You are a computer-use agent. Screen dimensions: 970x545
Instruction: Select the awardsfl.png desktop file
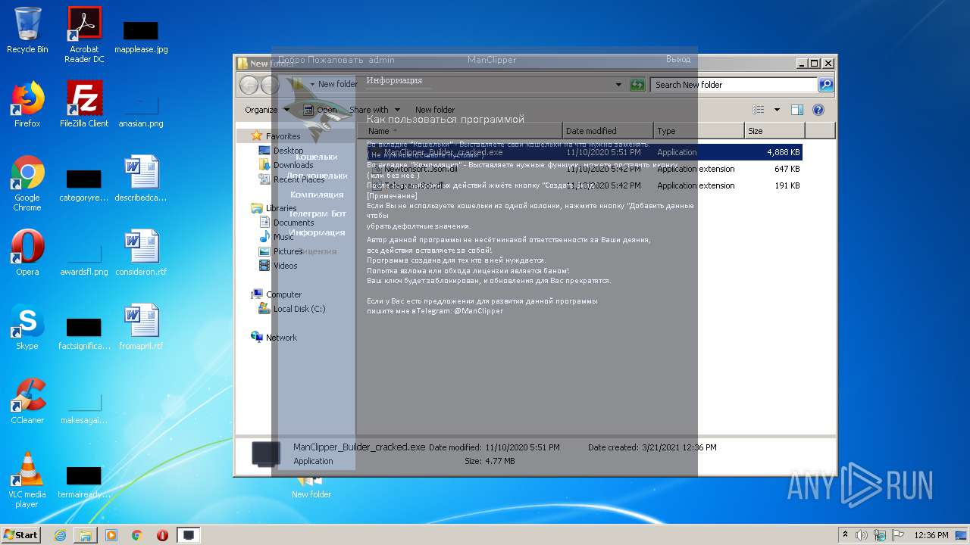(84, 259)
